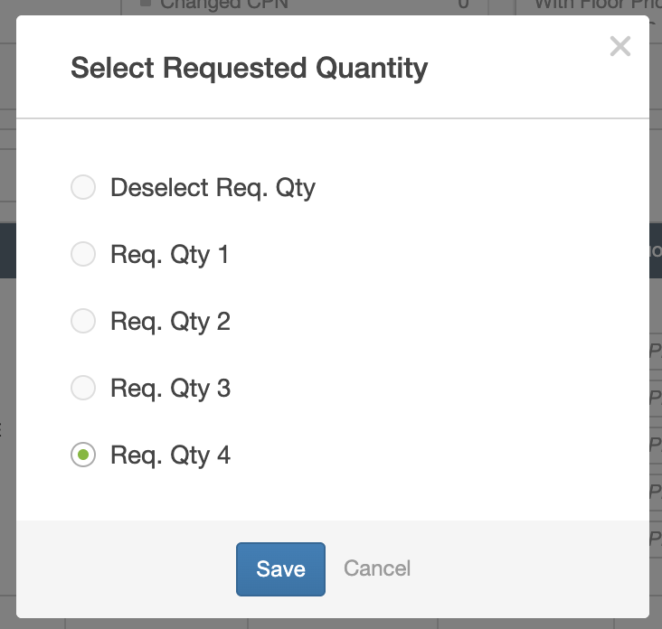Screen dimensions: 662x629
Task: Close the Select Requested Quantity dialog
Action: tap(619, 47)
